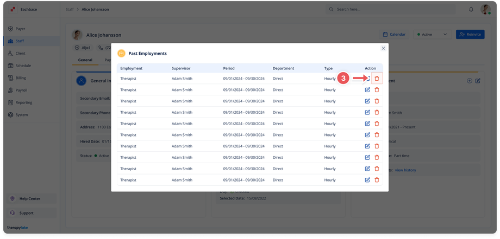Delete the last past employment row
The image size is (500, 239).
(377, 180)
